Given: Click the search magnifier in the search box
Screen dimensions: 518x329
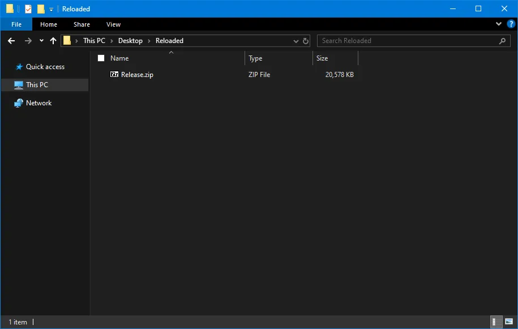Looking at the screenshot, I should [x=502, y=40].
